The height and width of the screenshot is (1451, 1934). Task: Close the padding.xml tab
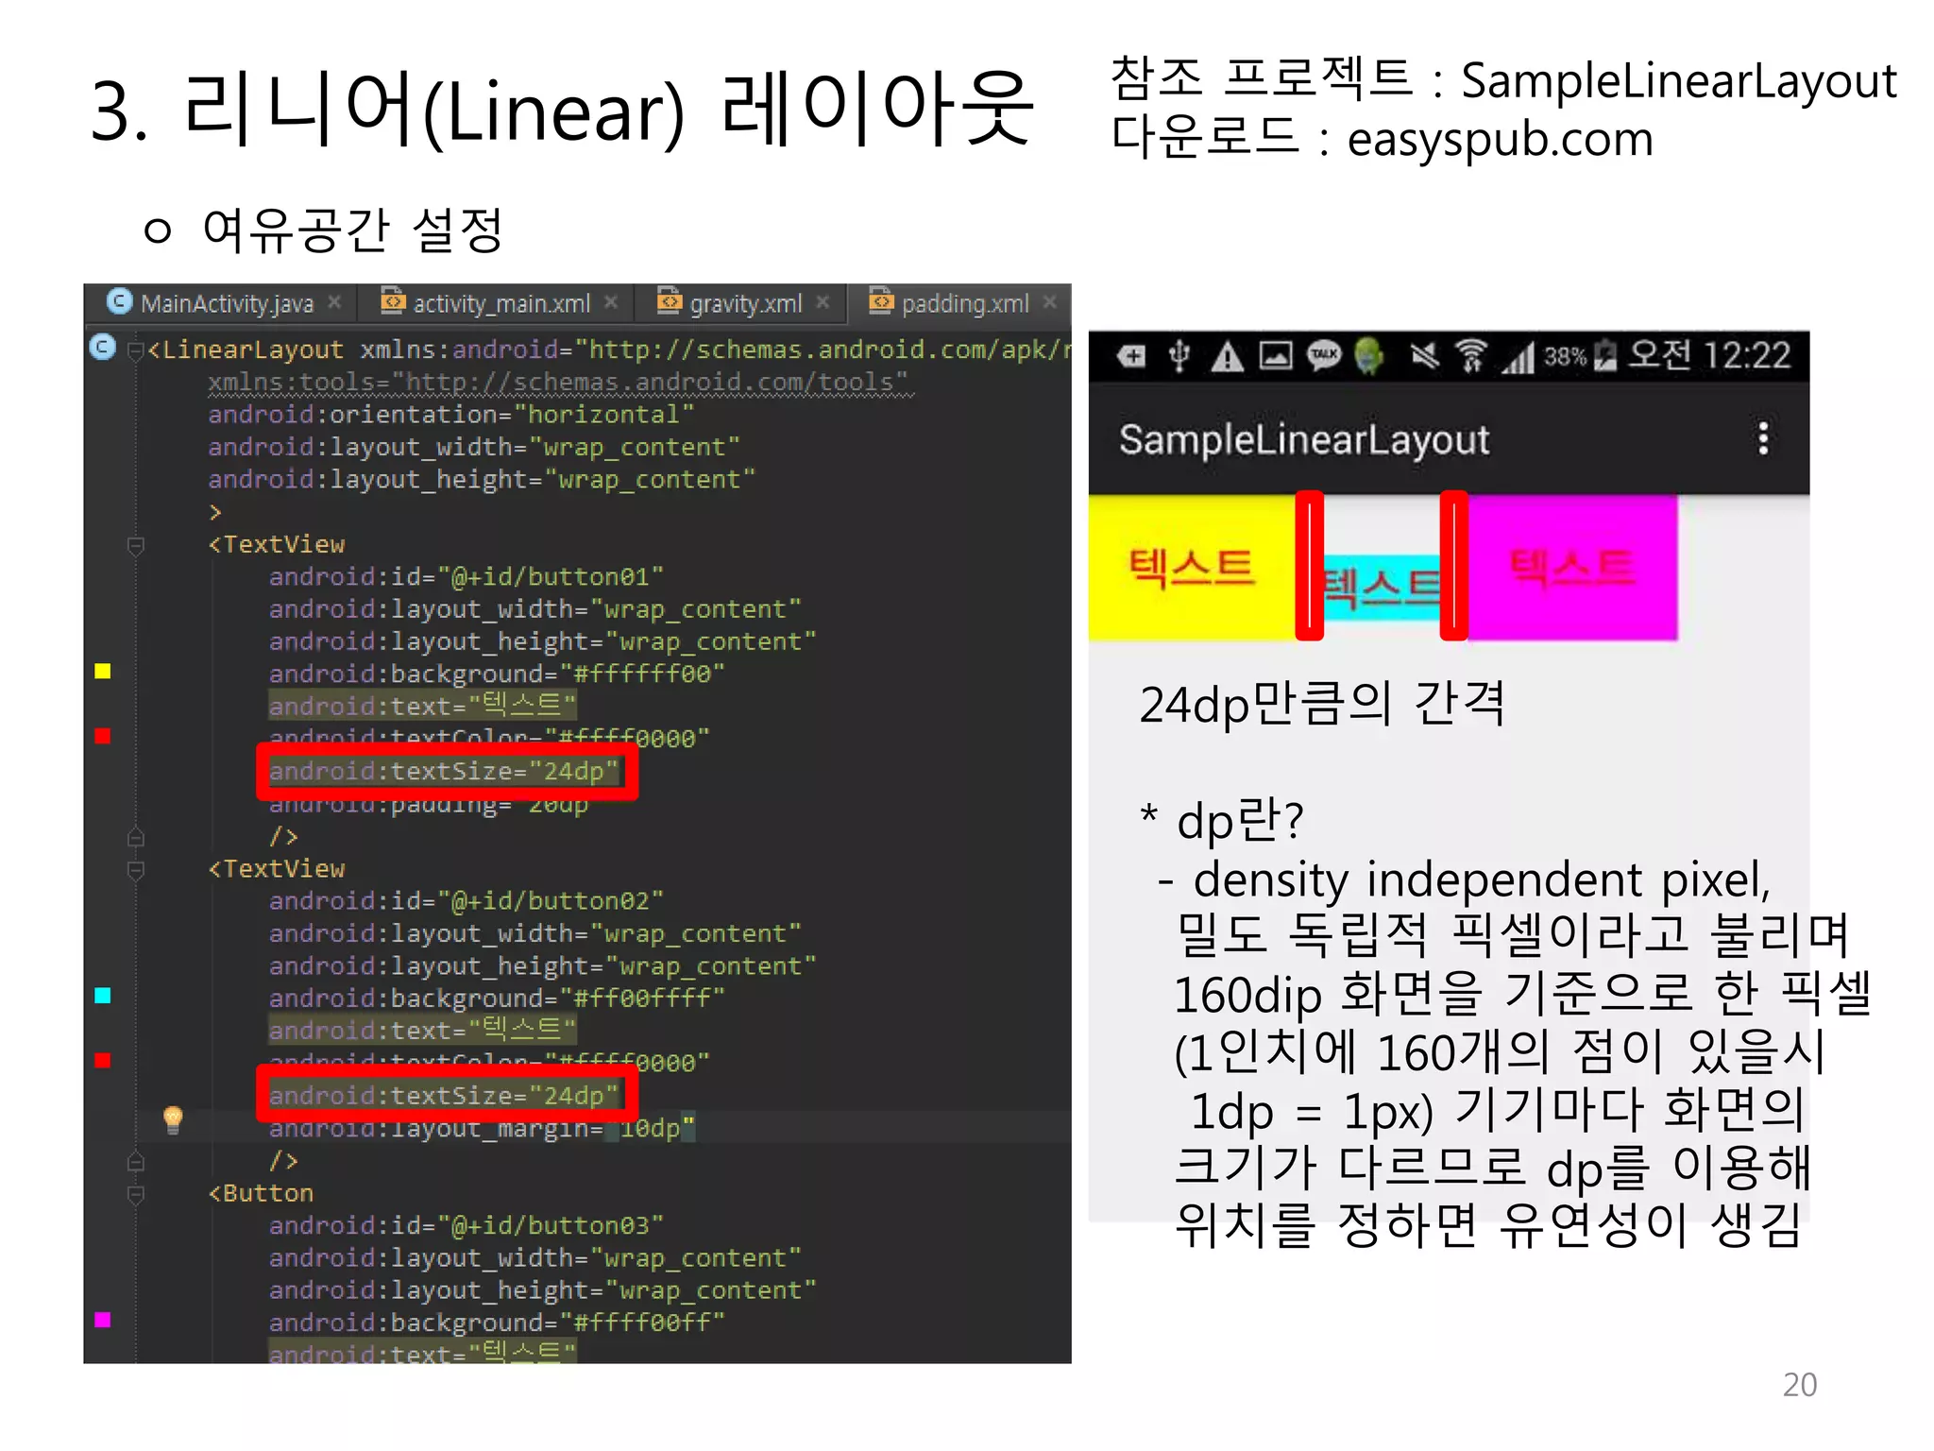click(x=1049, y=302)
